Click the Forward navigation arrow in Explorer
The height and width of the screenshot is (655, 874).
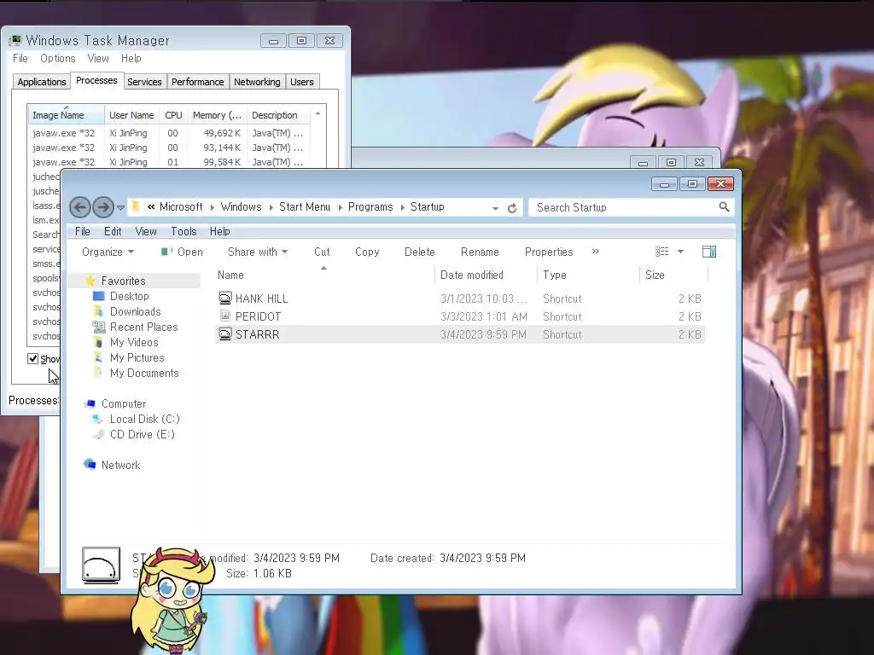103,208
